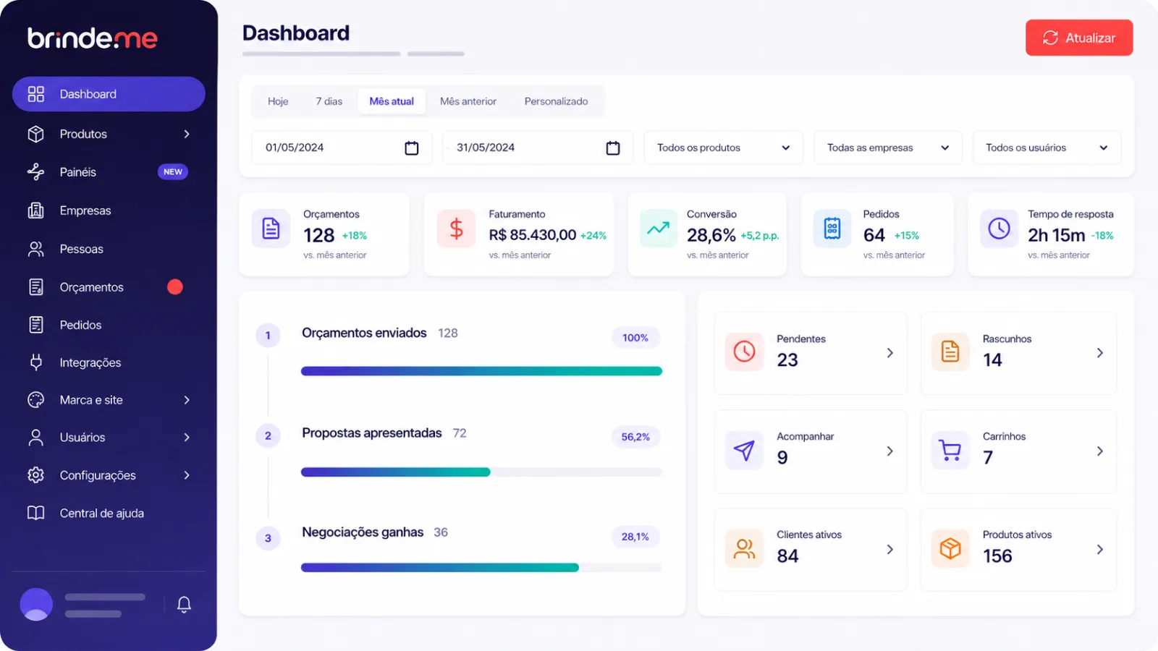Screen dimensions: 1158x651
Task: Click the user avatar in sidebar
Action: [36, 604]
